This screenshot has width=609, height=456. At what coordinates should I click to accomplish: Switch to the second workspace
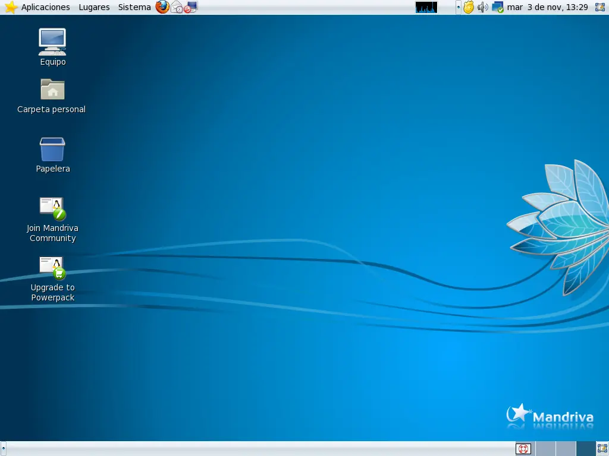[x=545, y=449]
